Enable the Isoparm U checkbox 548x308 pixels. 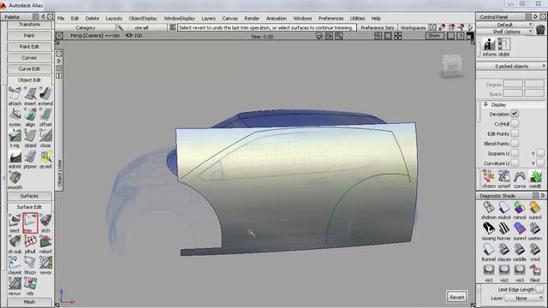[x=515, y=153]
